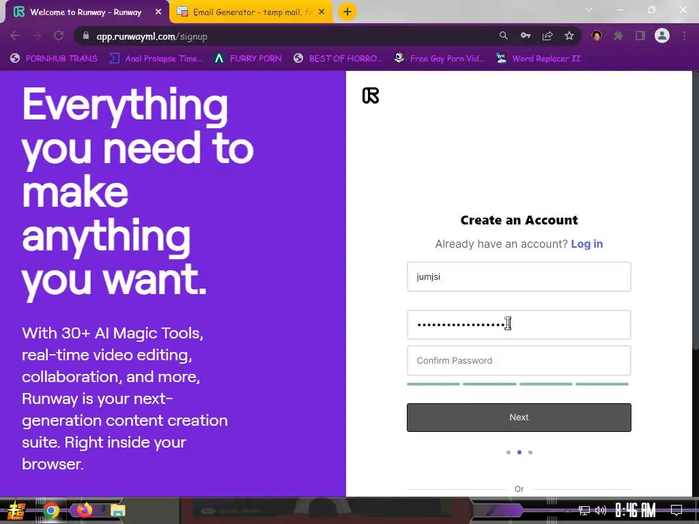Reload the Runway signup page

tap(59, 36)
